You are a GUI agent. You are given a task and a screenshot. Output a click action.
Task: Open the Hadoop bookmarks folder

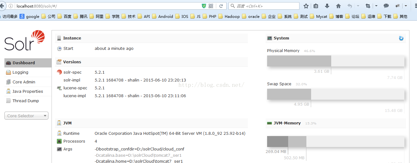coord(229,17)
